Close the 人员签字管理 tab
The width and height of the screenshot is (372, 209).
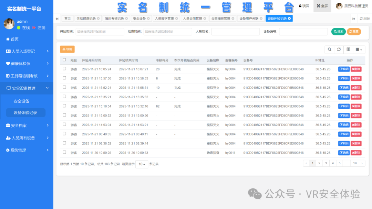176,19
